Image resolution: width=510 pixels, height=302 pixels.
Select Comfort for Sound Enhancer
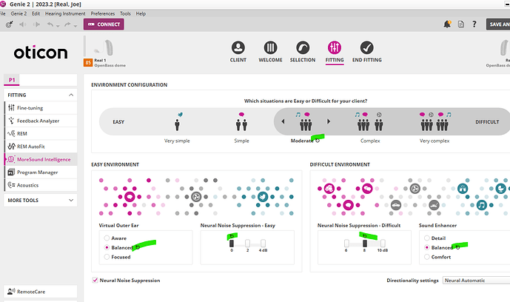(427, 257)
